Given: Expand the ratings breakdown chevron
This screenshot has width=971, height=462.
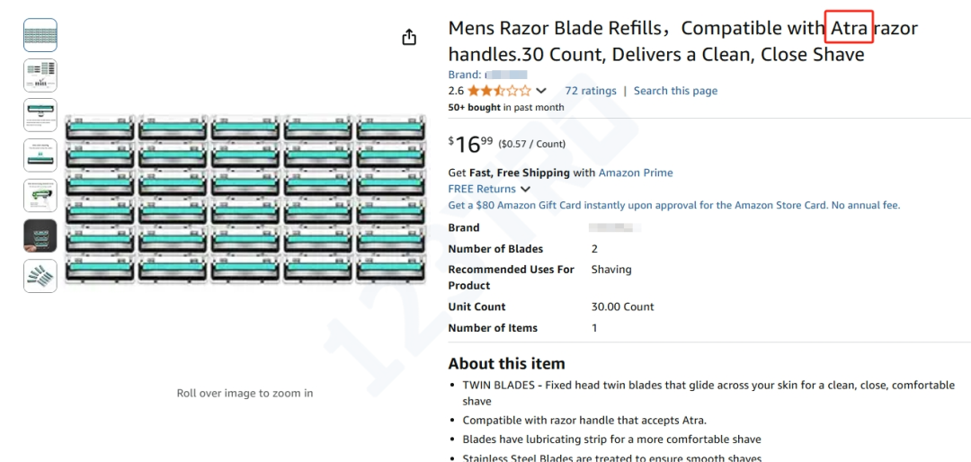Looking at the screenshot, I should click(541, 91).
